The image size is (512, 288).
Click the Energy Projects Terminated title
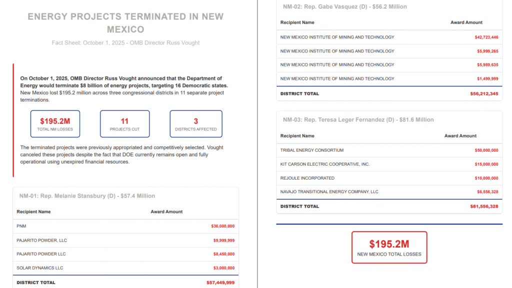tap(125, 23)
